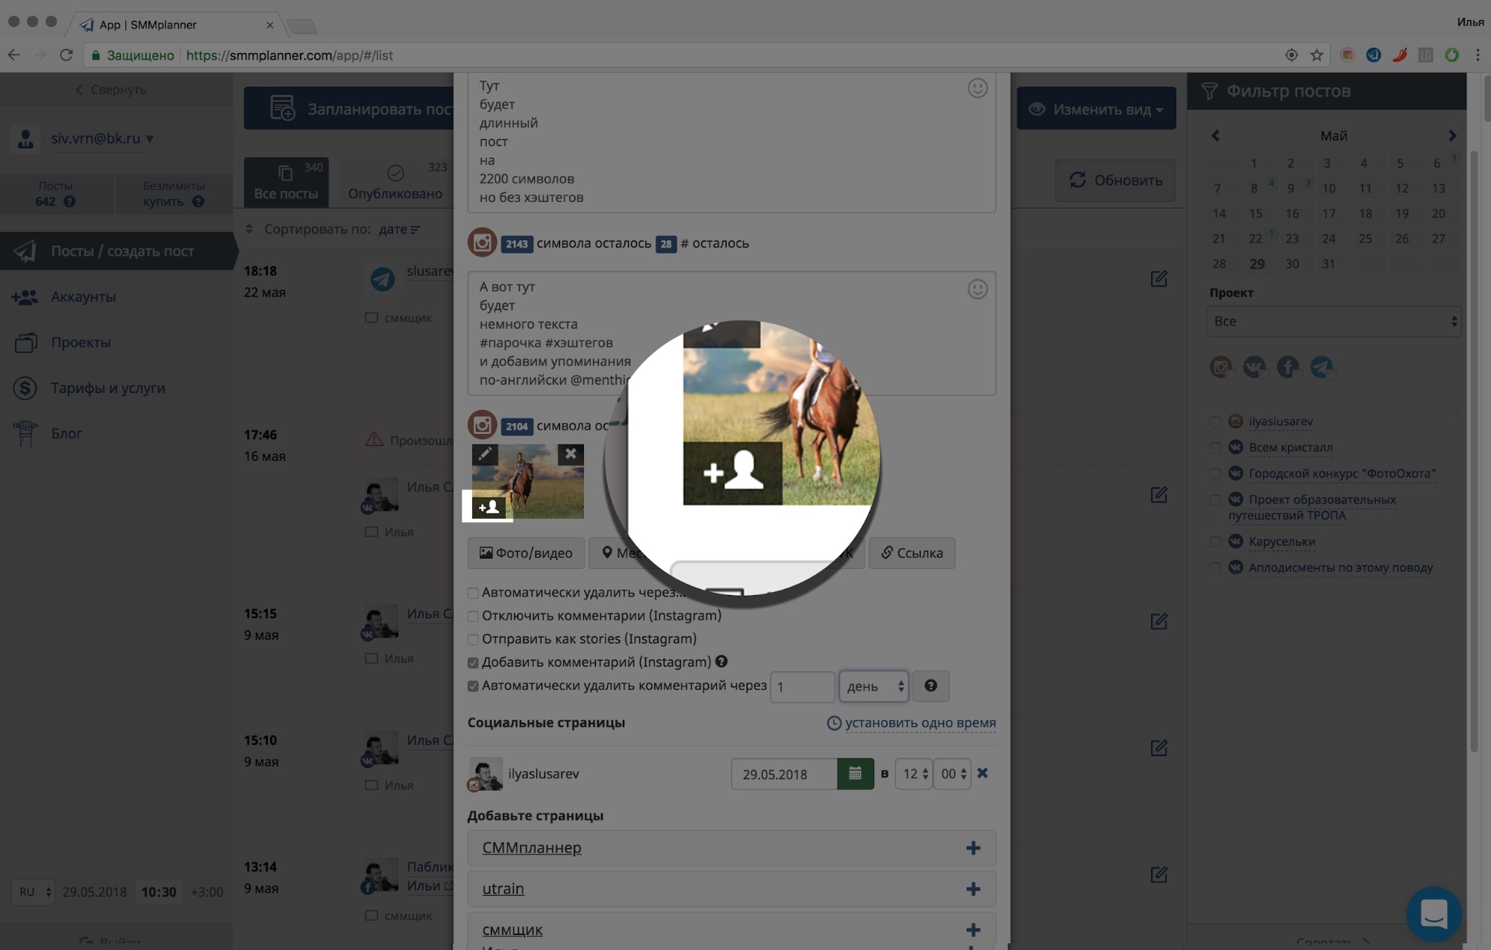Open Проект dropdown showing Все
This screenshot has width=1491, height=950.
click(x=1333, y=321)
